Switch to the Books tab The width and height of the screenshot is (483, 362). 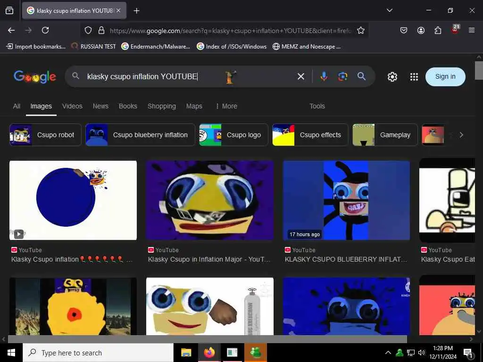[x=128, y=106]
